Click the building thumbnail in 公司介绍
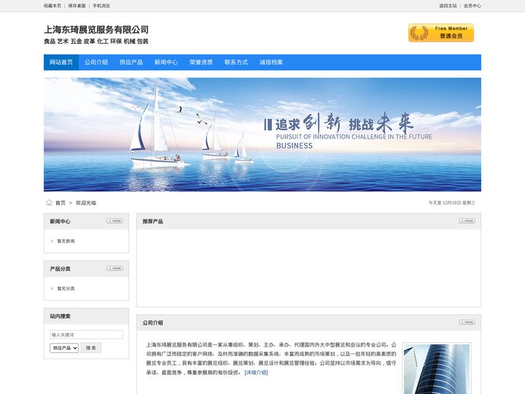This screenshot has height=394, width=525. coord(437,369)
